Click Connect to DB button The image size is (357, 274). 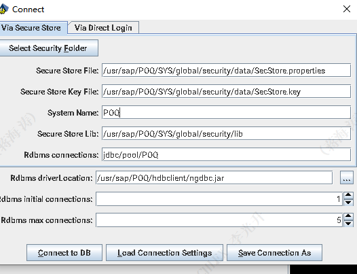(64, 253)
